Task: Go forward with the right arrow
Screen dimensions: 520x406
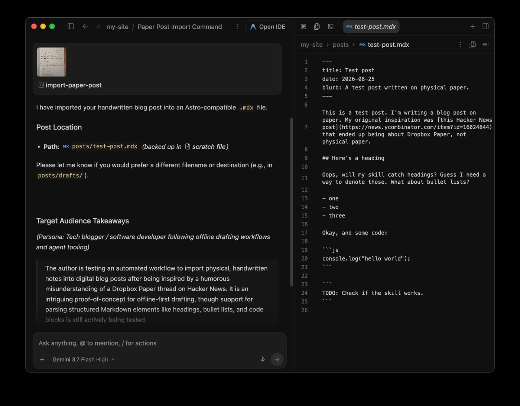Action: pyautogui.click(x=98, y=26)
